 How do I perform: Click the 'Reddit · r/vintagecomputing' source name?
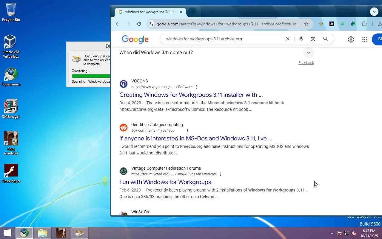point(157,125)
